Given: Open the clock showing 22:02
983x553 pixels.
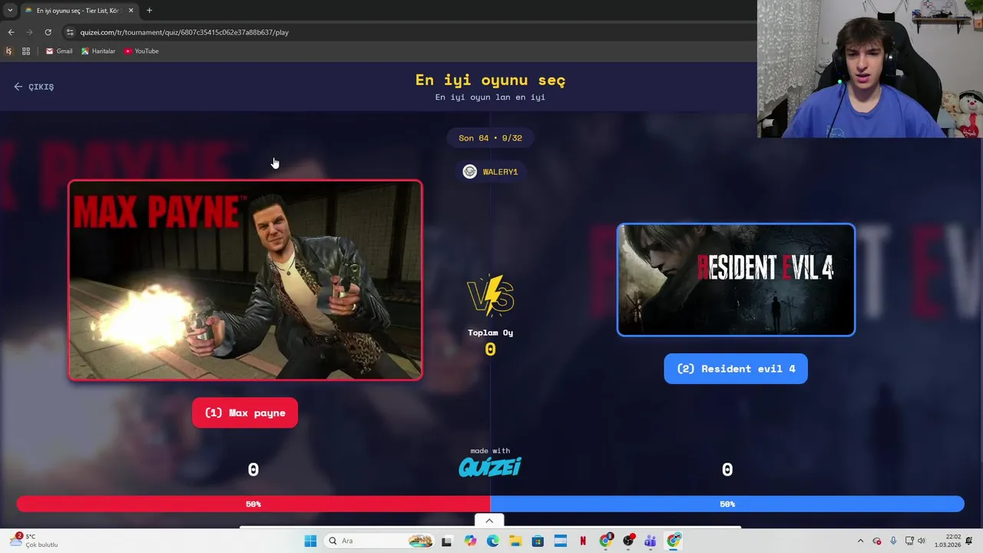Looking at the screenshot, I should [x=948, y=541].
